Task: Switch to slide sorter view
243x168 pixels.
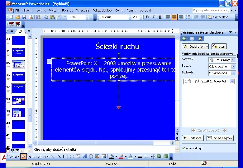Action: pyautogui.click(x=12, y=151)
